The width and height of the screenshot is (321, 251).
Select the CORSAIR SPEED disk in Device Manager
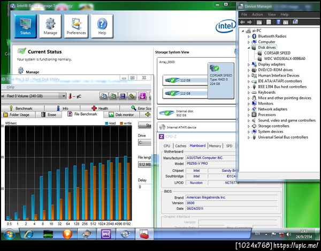click(x=277, y=53)
